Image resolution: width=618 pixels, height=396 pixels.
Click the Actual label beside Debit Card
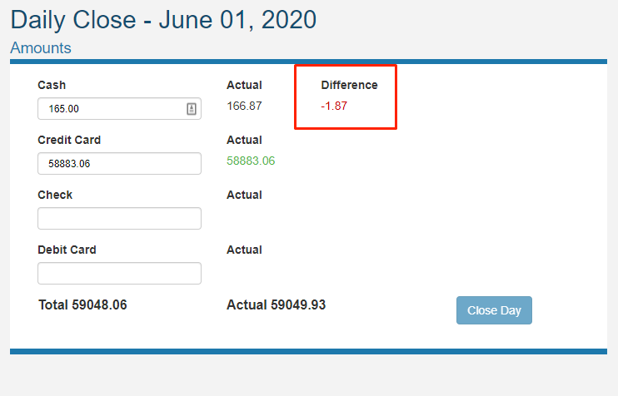[244, 250]
